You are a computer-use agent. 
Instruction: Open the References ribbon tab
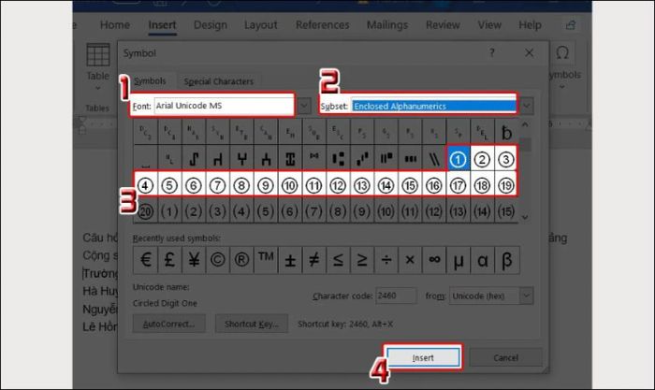point(322,25)
